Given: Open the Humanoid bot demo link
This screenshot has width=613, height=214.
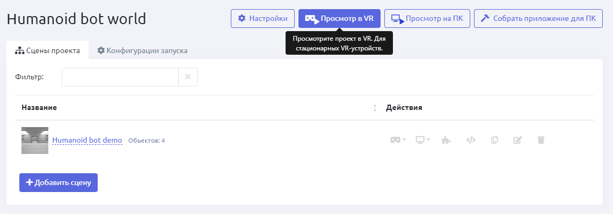Looking at the screenshot, I should tap(87, 140).
